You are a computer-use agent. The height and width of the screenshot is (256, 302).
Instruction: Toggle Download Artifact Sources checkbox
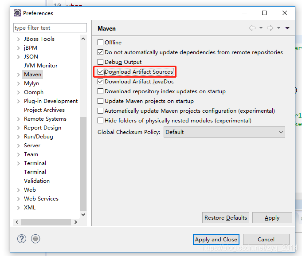tap(100, 72)
